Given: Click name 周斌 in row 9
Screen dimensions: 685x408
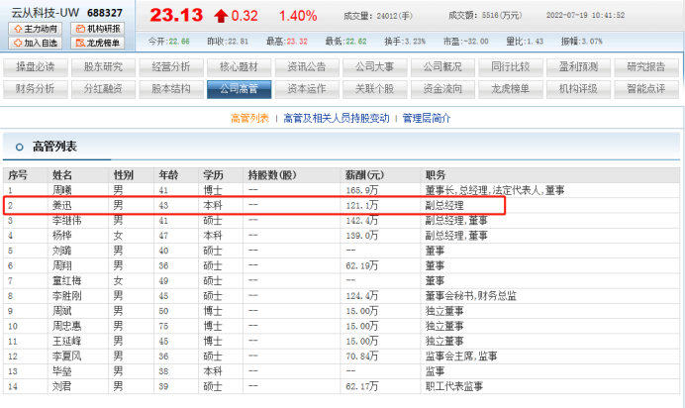Looking at the screenshot, I should pyautogui.click(x=62, y=311).
